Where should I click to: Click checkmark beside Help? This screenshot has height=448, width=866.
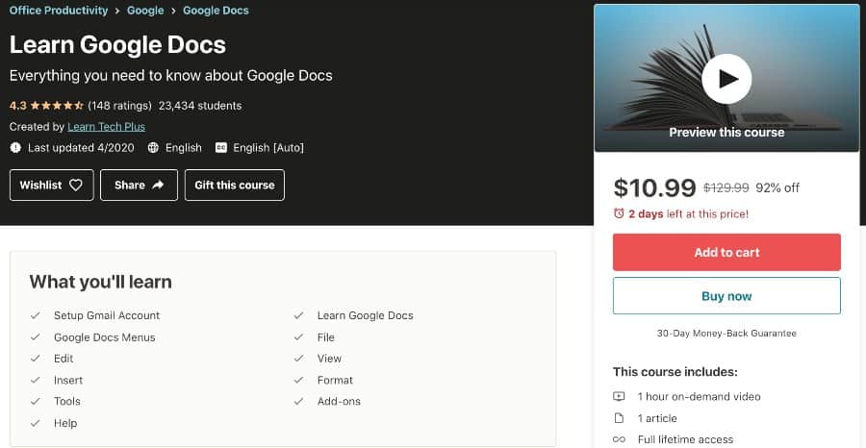click(x=36, y=423)
